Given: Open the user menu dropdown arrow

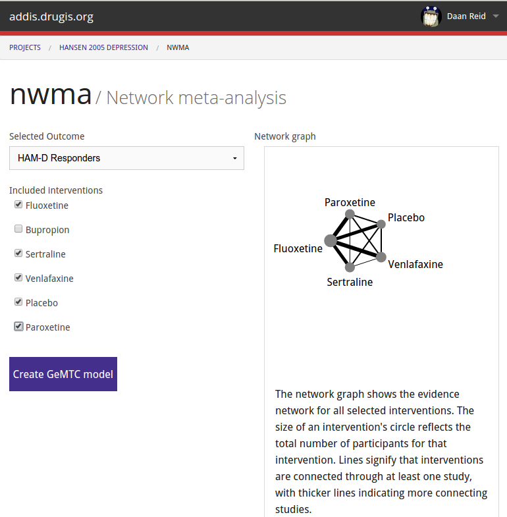Looking at the screenshot, I should click(x=495, y=16).
